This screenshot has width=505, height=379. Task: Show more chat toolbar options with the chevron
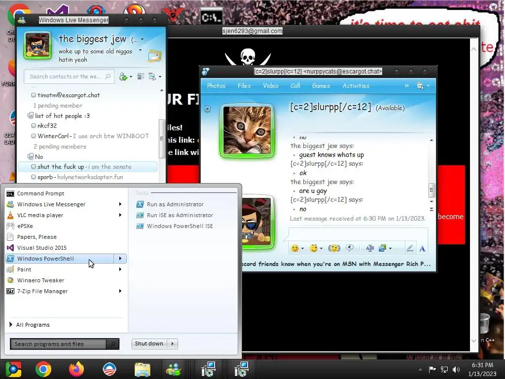point(406,86)
